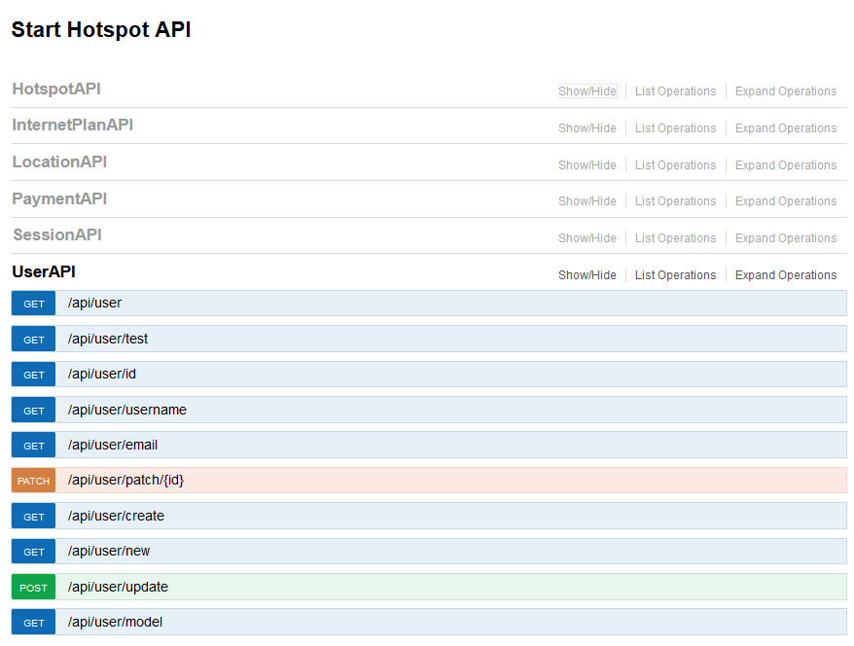Viewport: 854px width, 646px height.
Task: Click the GET badge for /api/user/create
Action: [34, 517]
